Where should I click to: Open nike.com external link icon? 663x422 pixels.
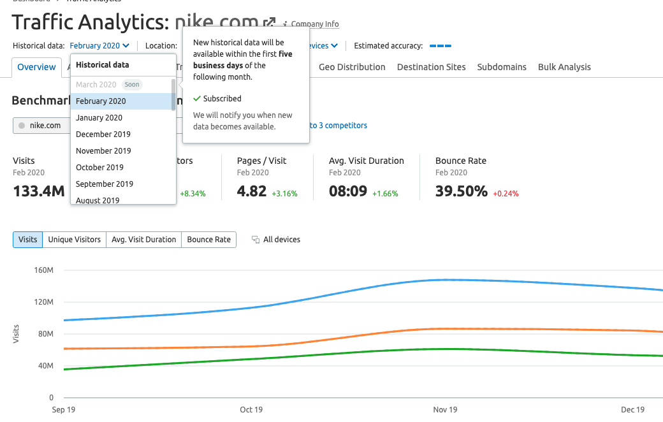(x=269, y=22)
